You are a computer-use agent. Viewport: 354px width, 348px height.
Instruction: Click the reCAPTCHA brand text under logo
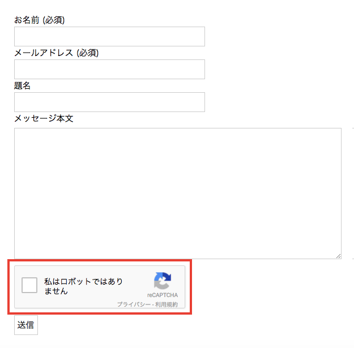[x=163, y=295]
